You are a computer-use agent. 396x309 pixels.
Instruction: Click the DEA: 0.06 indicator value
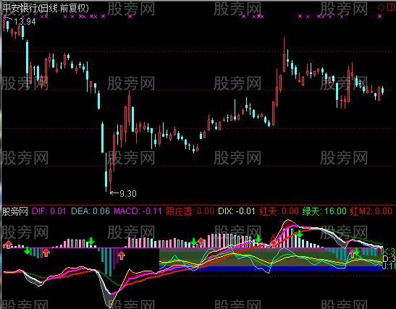[90, 211]
